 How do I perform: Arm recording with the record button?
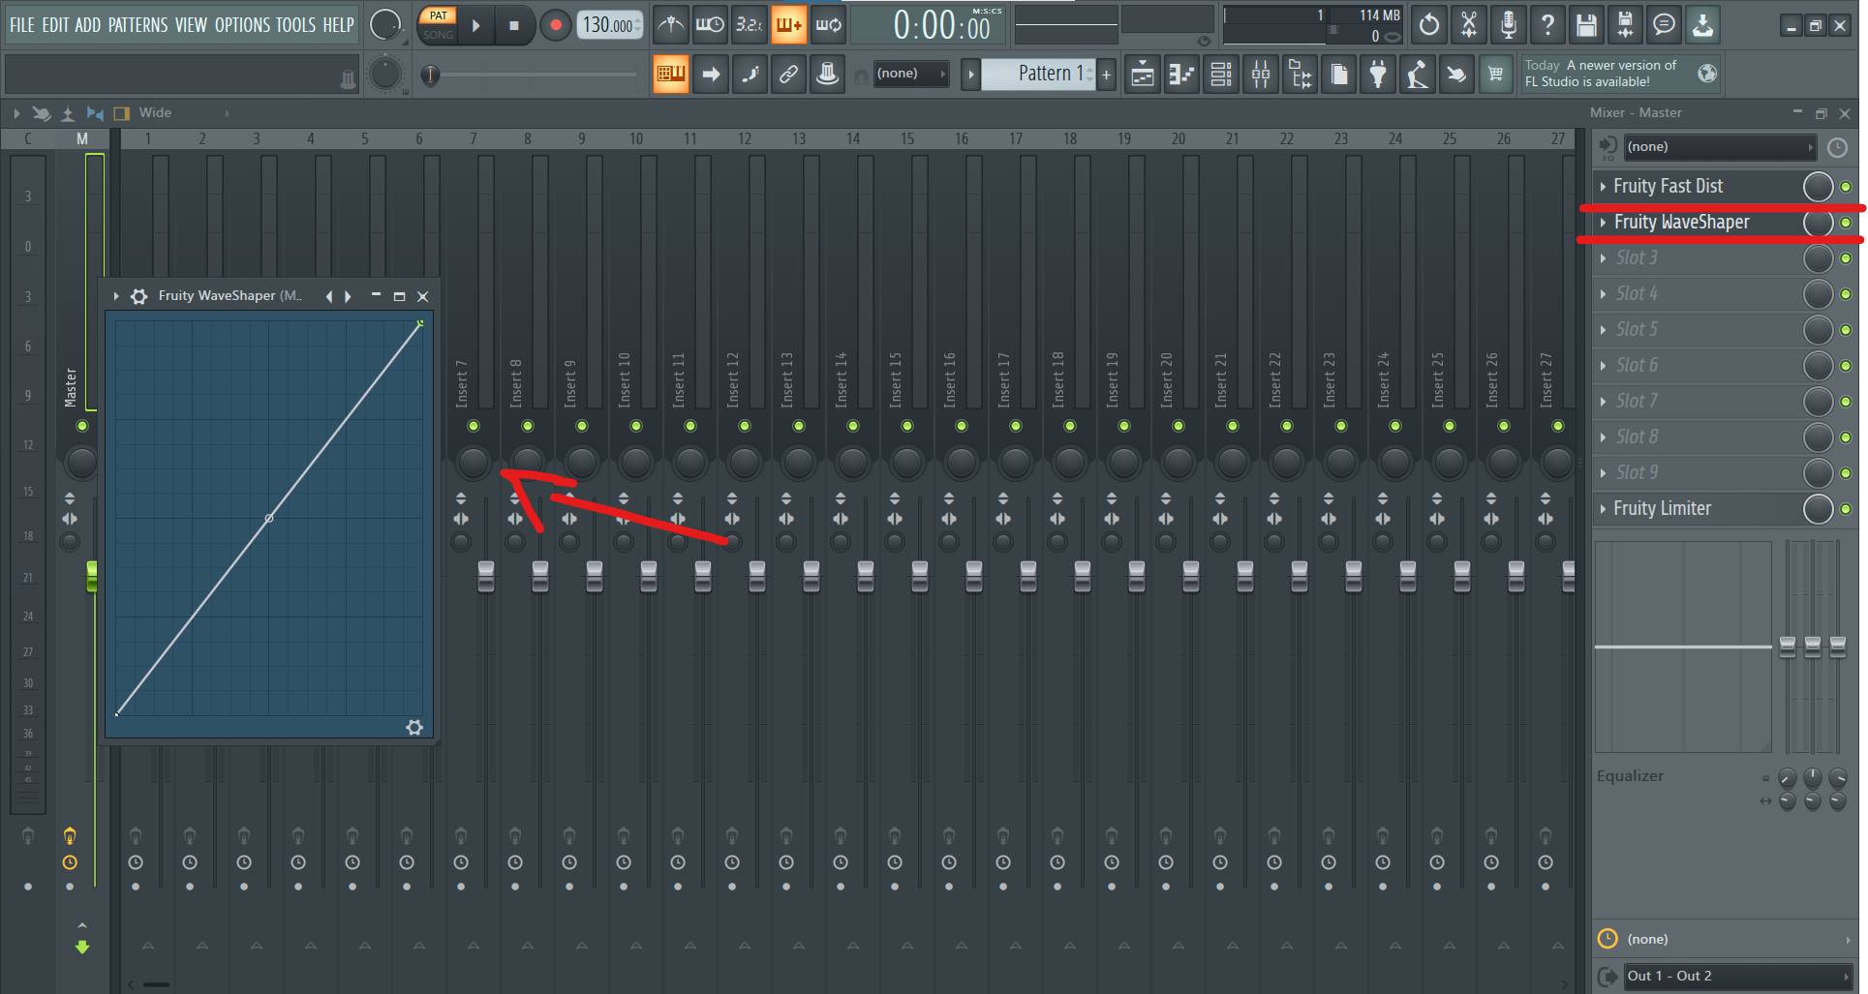[555, 26]
